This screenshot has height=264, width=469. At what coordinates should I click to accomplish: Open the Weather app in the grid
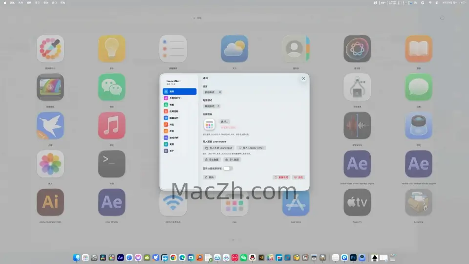[234, 48]
